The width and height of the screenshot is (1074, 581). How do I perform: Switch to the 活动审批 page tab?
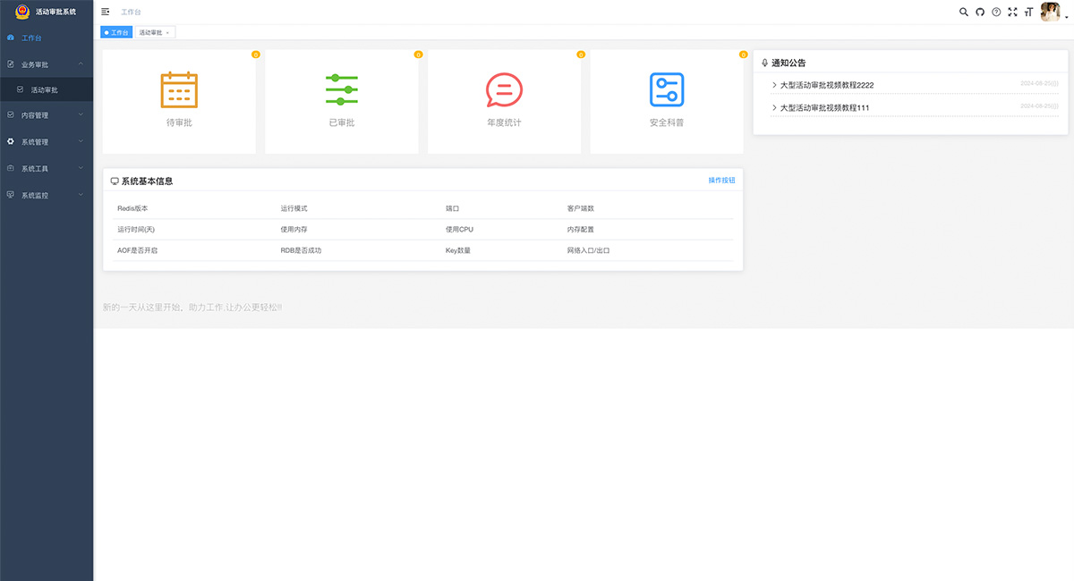pyautogui.click(x=150, y=32)
